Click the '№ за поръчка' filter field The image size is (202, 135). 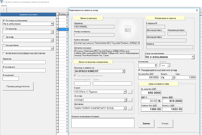(x=24, y=70)
